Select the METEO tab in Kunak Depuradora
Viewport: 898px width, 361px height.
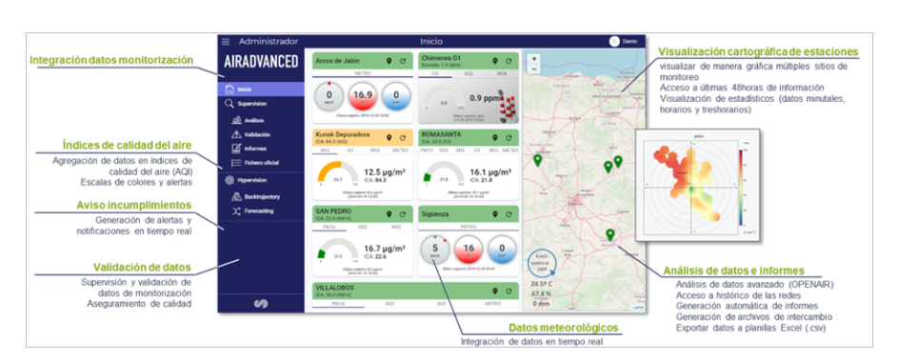point(400,150)
